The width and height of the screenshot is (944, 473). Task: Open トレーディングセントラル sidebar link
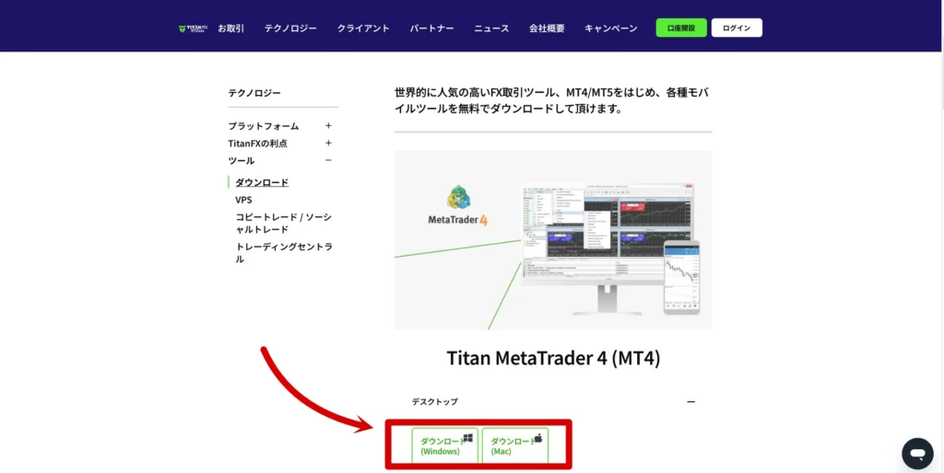[284, 252]
